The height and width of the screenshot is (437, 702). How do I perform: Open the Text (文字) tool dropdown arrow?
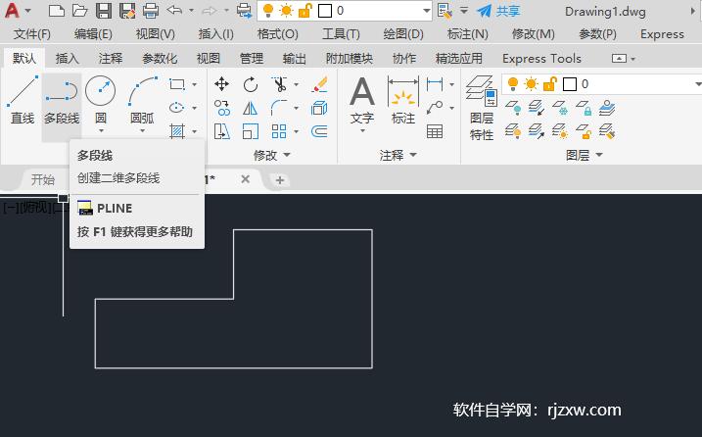click(362, 131)
